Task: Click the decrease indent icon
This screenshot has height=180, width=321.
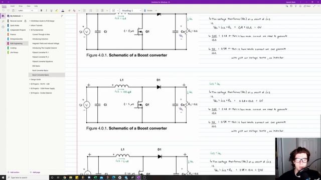Action: pyautogui.click(x=97, y=10)
